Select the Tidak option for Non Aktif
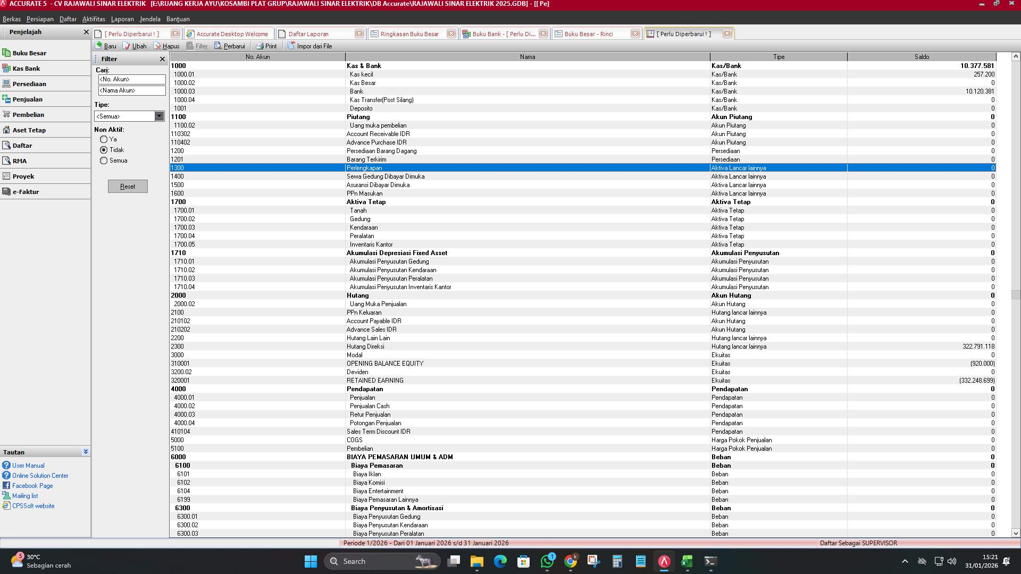1021x574 pixels. 104,150
